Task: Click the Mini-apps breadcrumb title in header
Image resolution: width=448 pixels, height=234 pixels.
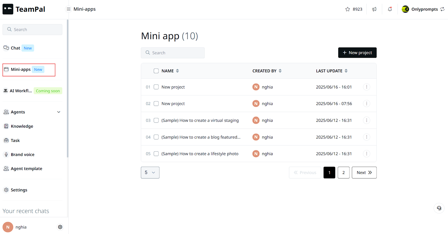Action: pos(85,9)
